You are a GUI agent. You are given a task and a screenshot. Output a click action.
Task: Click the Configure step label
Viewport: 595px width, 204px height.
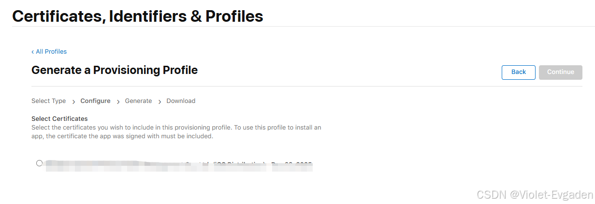[x=95, y=101]
